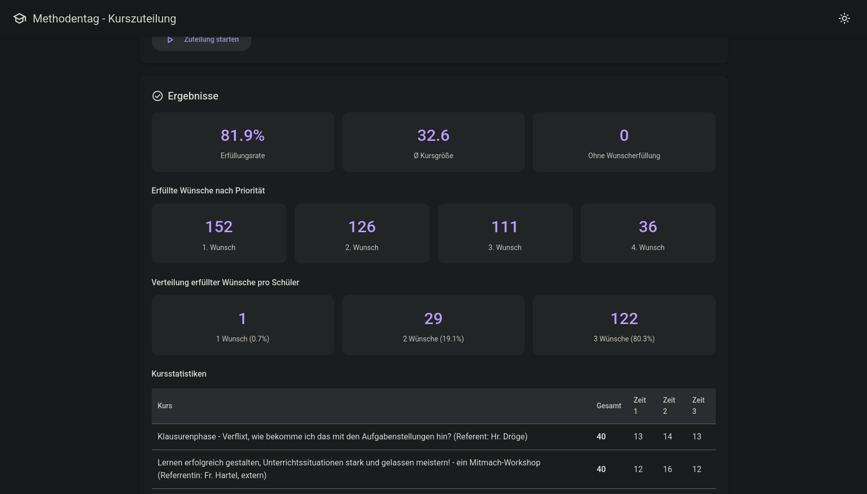Click the play icon beside Zuteilung starten
The height and width of the screenshot is (494, 867).
click(x=171, y=39)
